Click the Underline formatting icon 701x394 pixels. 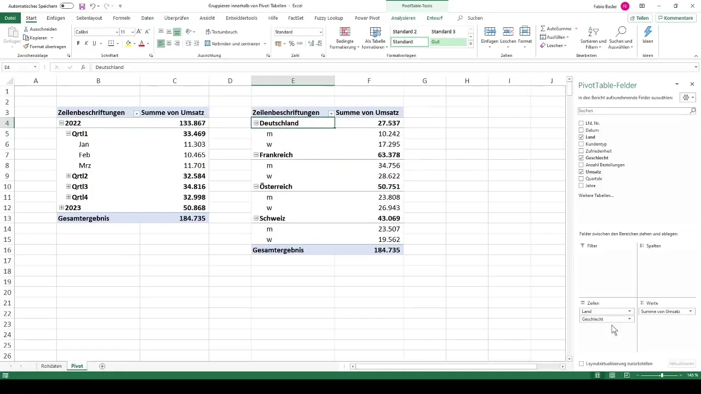(x=94, y=43)
